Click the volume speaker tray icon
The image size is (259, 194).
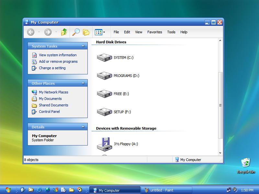coord(235,190)
